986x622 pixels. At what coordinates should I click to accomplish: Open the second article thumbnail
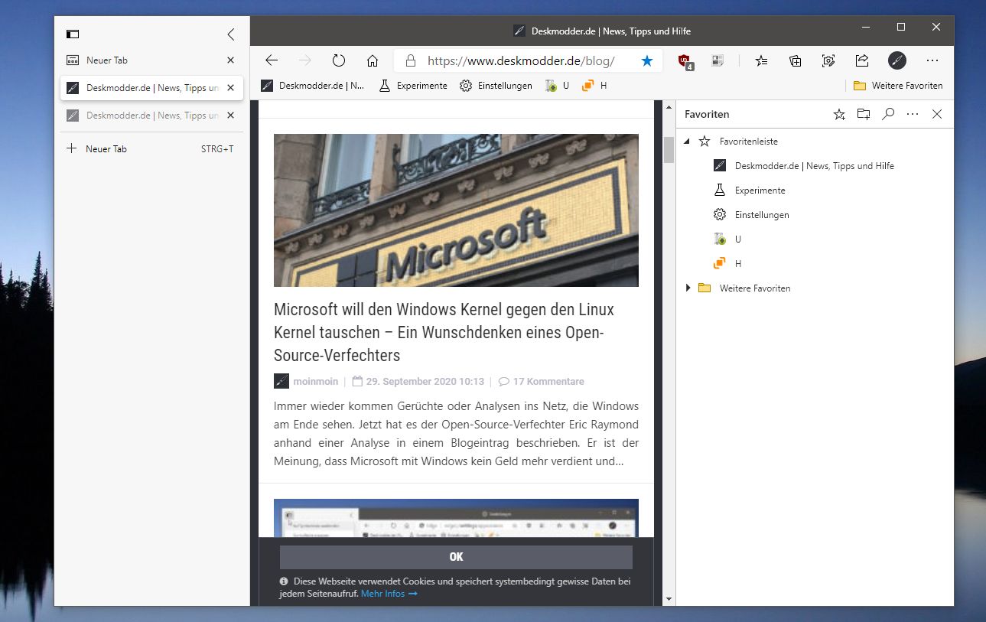pos(456,518)
